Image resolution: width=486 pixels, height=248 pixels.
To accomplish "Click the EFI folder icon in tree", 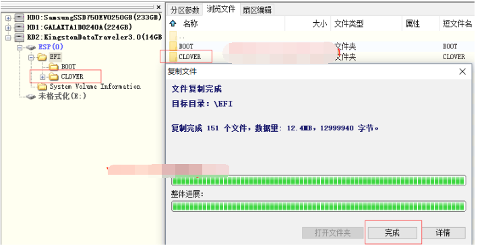I will pyautogui.click(x=42, y=57).
